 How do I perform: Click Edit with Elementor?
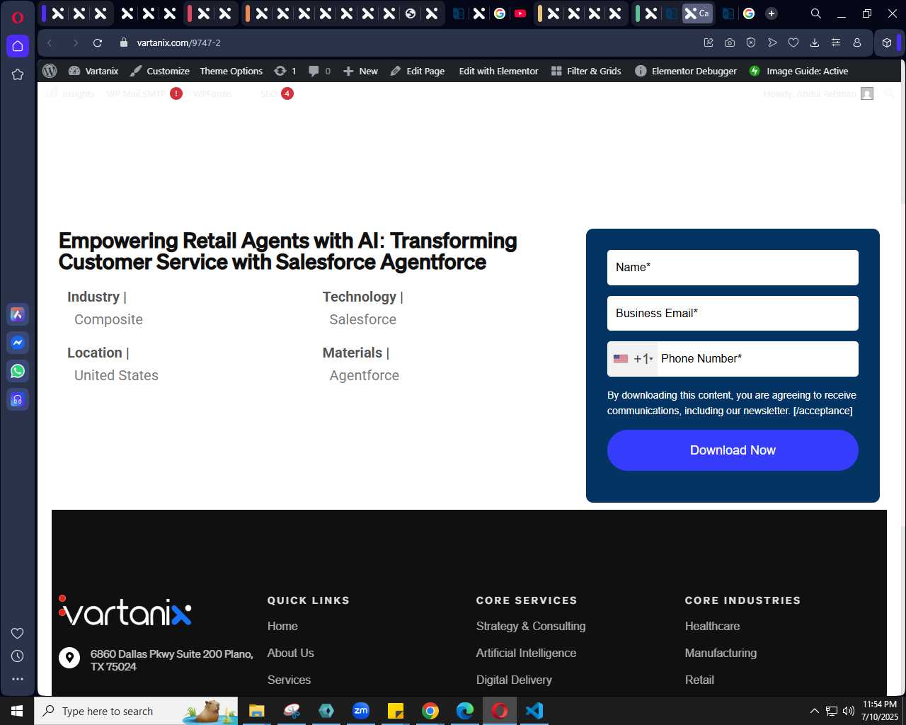(x=498, y=71)
